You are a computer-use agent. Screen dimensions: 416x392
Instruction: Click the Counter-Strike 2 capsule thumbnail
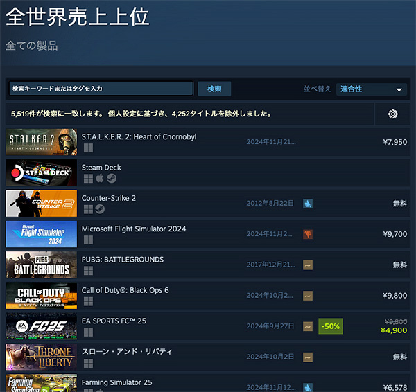(42, 204)
